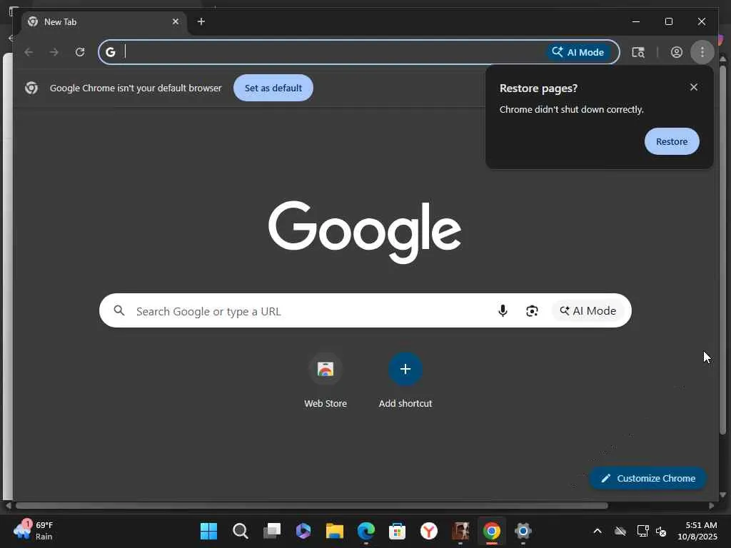731x548 pixels.
Task: Click the Chrome icon in default browser infobar
Action: click(x=31, y=88)
